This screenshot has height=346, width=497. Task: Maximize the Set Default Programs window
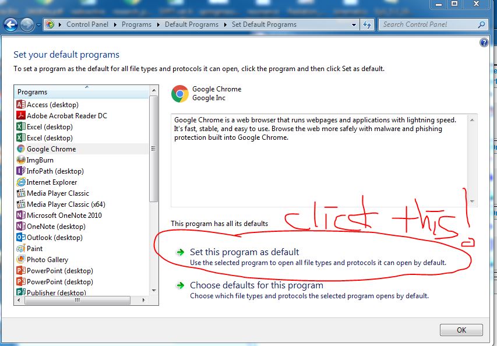pyautogui.click(x=454, y=4)
